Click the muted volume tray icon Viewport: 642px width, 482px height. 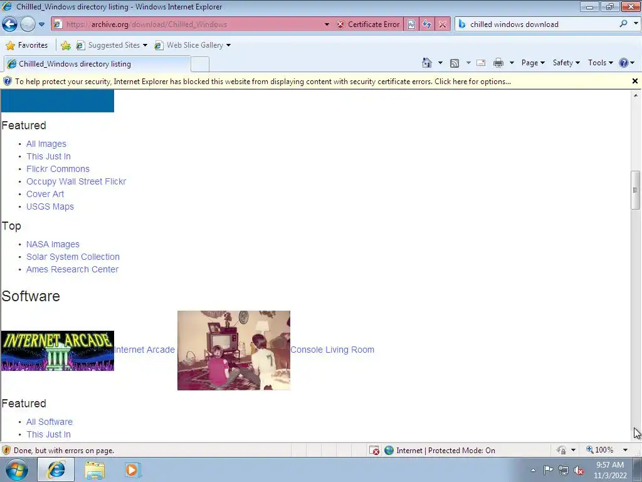(579, 471)
